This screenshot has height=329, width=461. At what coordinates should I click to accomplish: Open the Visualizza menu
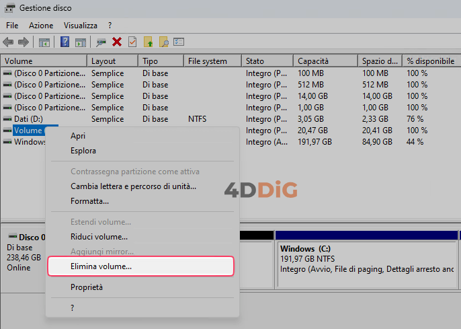(80, 26)
